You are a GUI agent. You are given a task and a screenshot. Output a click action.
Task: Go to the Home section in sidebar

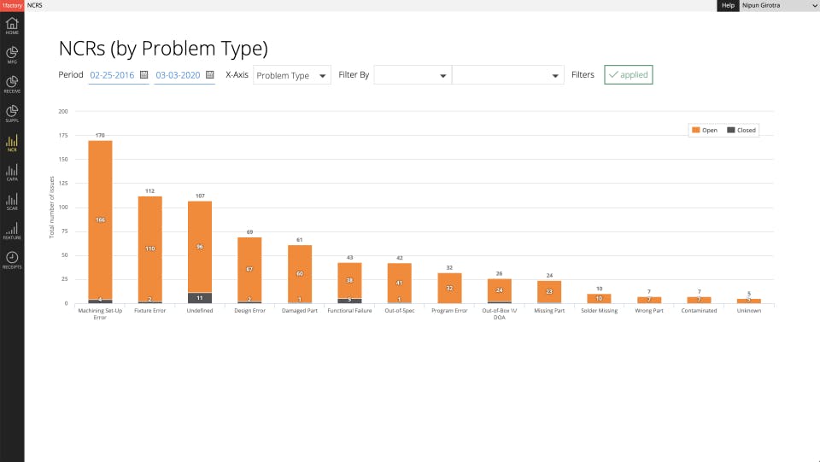[x=12, y=26]
